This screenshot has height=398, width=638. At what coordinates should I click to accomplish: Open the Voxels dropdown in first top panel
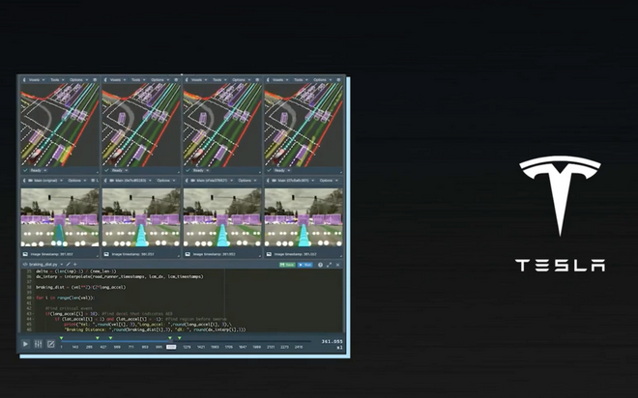click(37, 80)
